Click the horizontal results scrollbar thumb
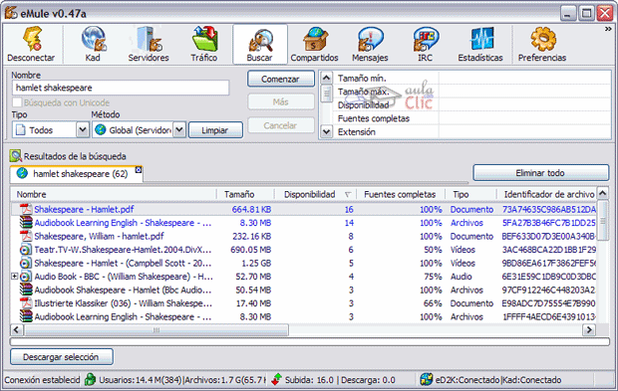The width and height of the screenshot is (618, 391). click(x=156, y=329)
